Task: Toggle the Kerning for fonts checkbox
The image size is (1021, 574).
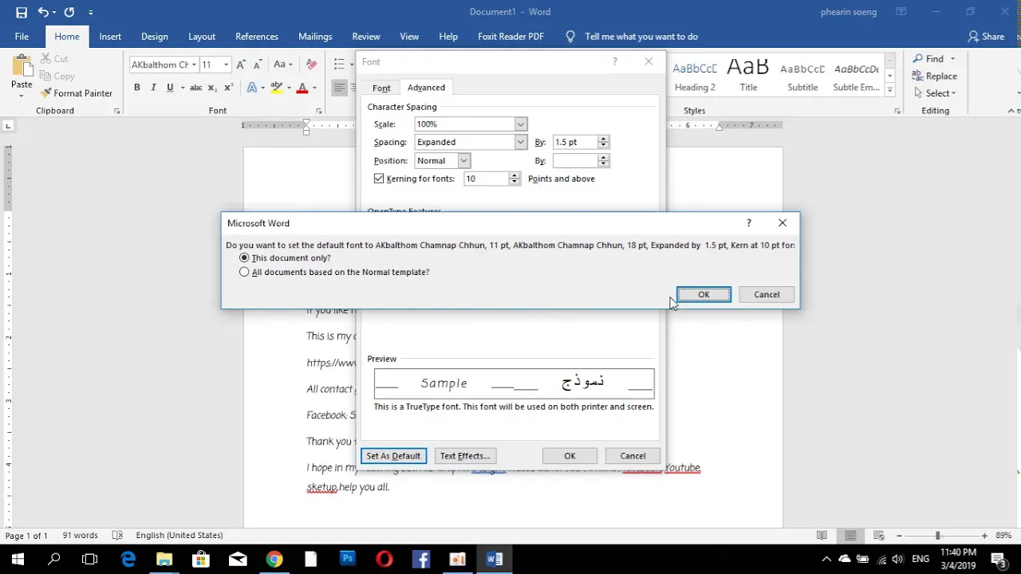Action: click(x=379, y=179)
